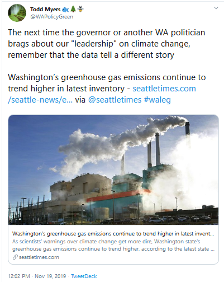Image resolution: width=224 pixels, height=282 pixels.
Task: Open card headline about greenhouse gas emissions
Action: tap(113, 234)
